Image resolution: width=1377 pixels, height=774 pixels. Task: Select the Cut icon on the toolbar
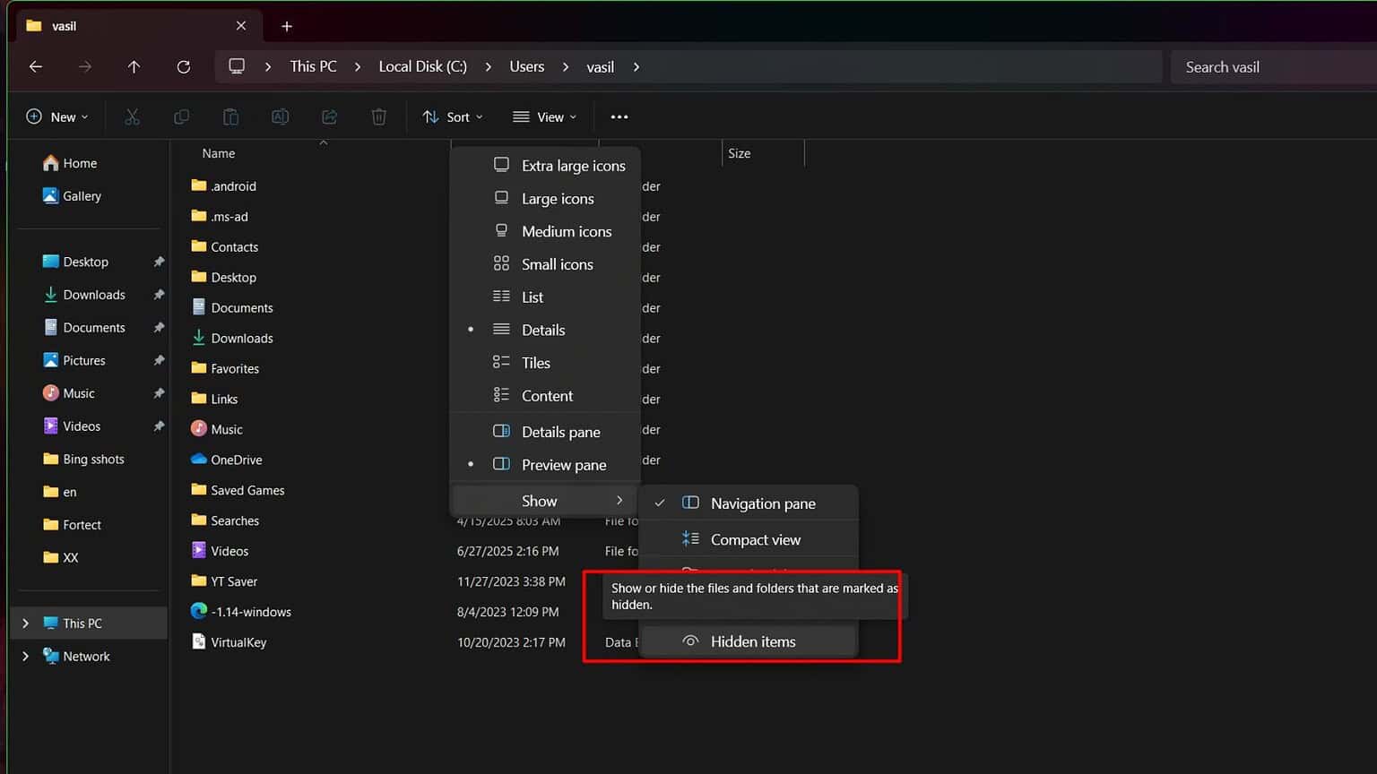click(132, 116)
